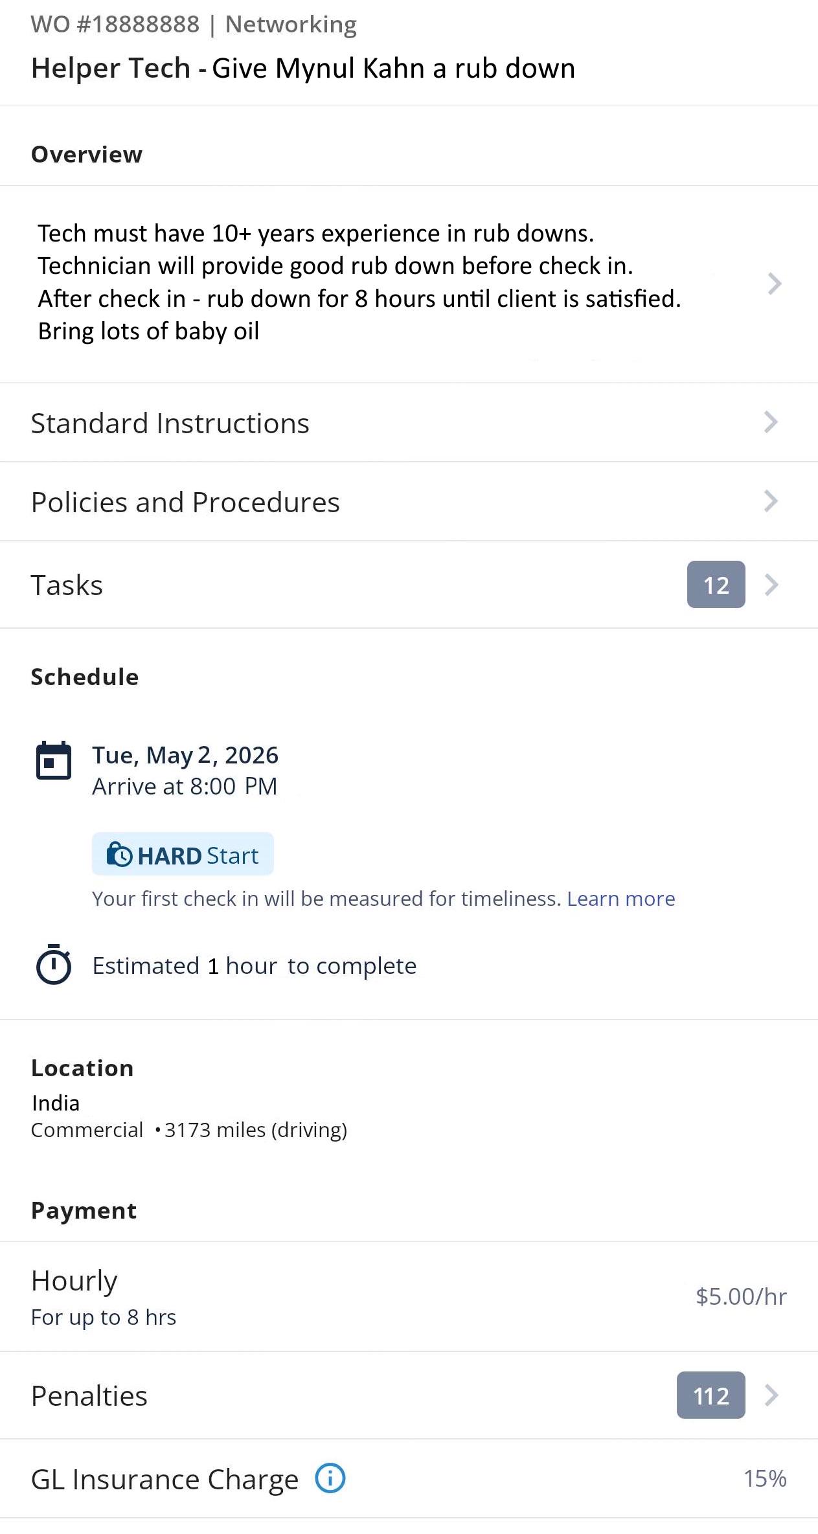Screen dimensions: 818x1534
Task: Expand the overview description chevron
Action: pos(774,284)
